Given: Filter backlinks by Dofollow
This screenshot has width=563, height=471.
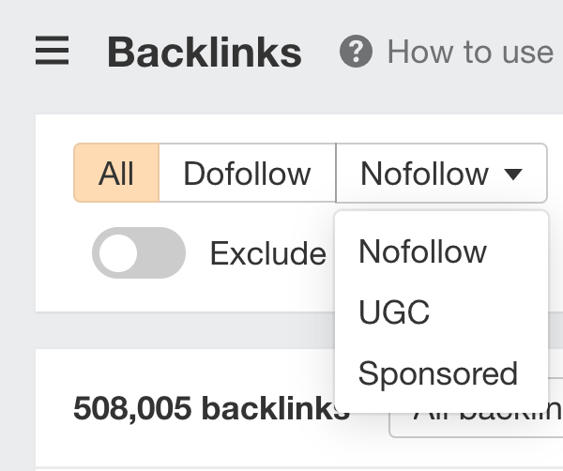Looking at the screenshot, I should (x=247, y=174).
